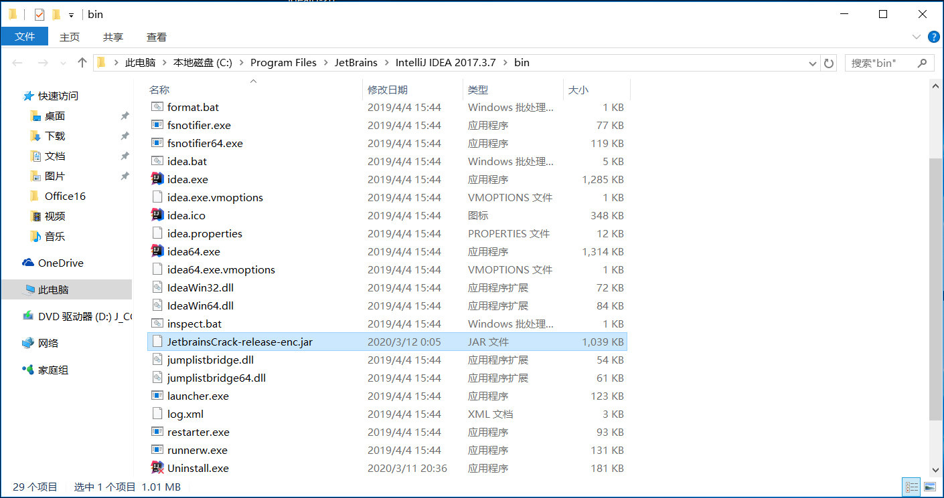
Task: Click the file list vertical scrollbar thumb
Action: click(x=936, y=289)
